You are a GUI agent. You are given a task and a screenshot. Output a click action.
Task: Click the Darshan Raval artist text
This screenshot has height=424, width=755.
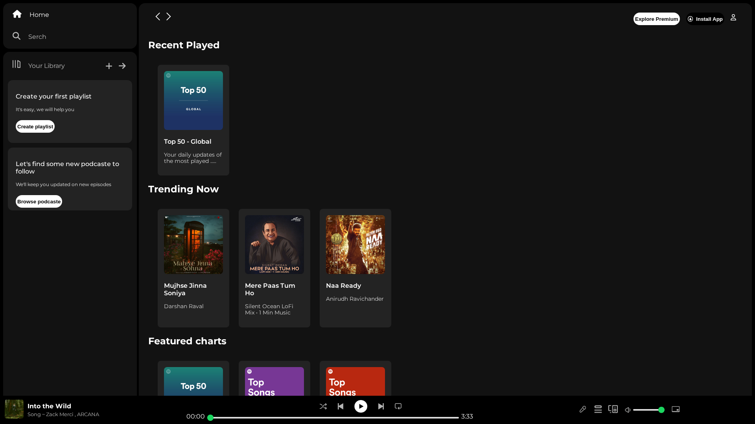[x=184, y=306]
